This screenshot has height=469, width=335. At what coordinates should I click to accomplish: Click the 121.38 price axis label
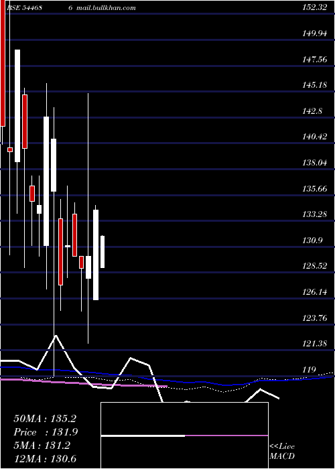point(314,344)
